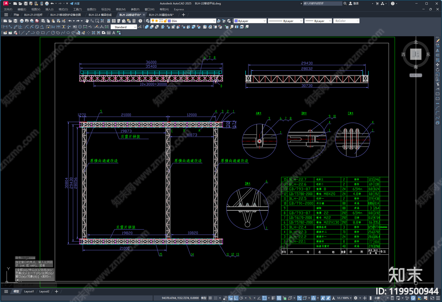Switch to BLH-22.4 横梁总成 drawing tab
This screenshot has width=442, height=302.
point(100,15)
